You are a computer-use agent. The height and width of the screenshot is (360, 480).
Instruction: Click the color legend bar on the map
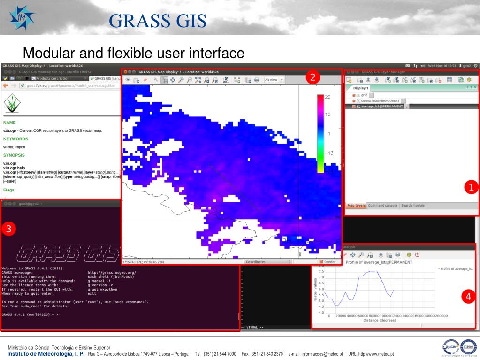tap(320, 134)
